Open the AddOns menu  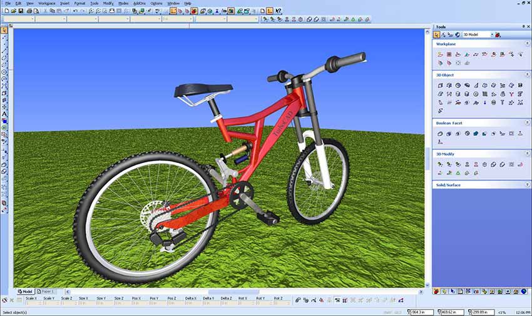pyautogui.click(x=139, y=3)
